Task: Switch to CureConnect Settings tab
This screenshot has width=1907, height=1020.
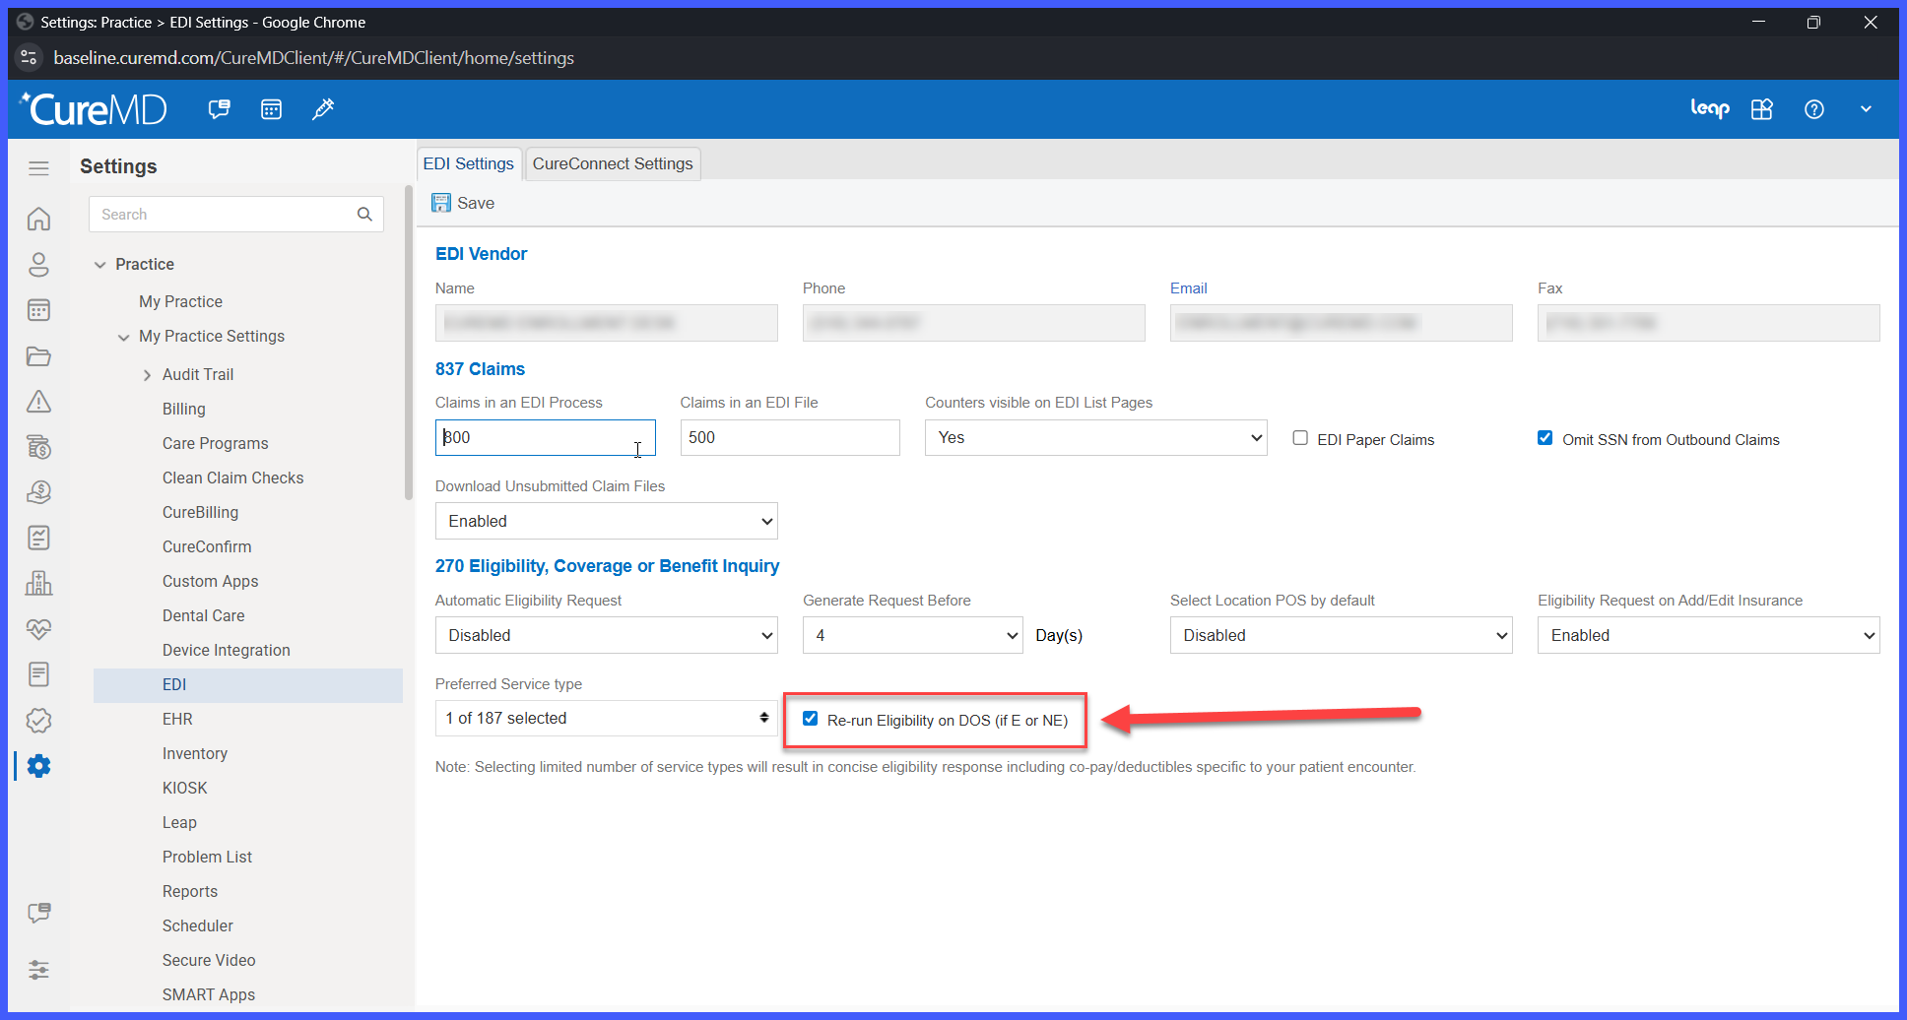Action: [x=613, y=163]
